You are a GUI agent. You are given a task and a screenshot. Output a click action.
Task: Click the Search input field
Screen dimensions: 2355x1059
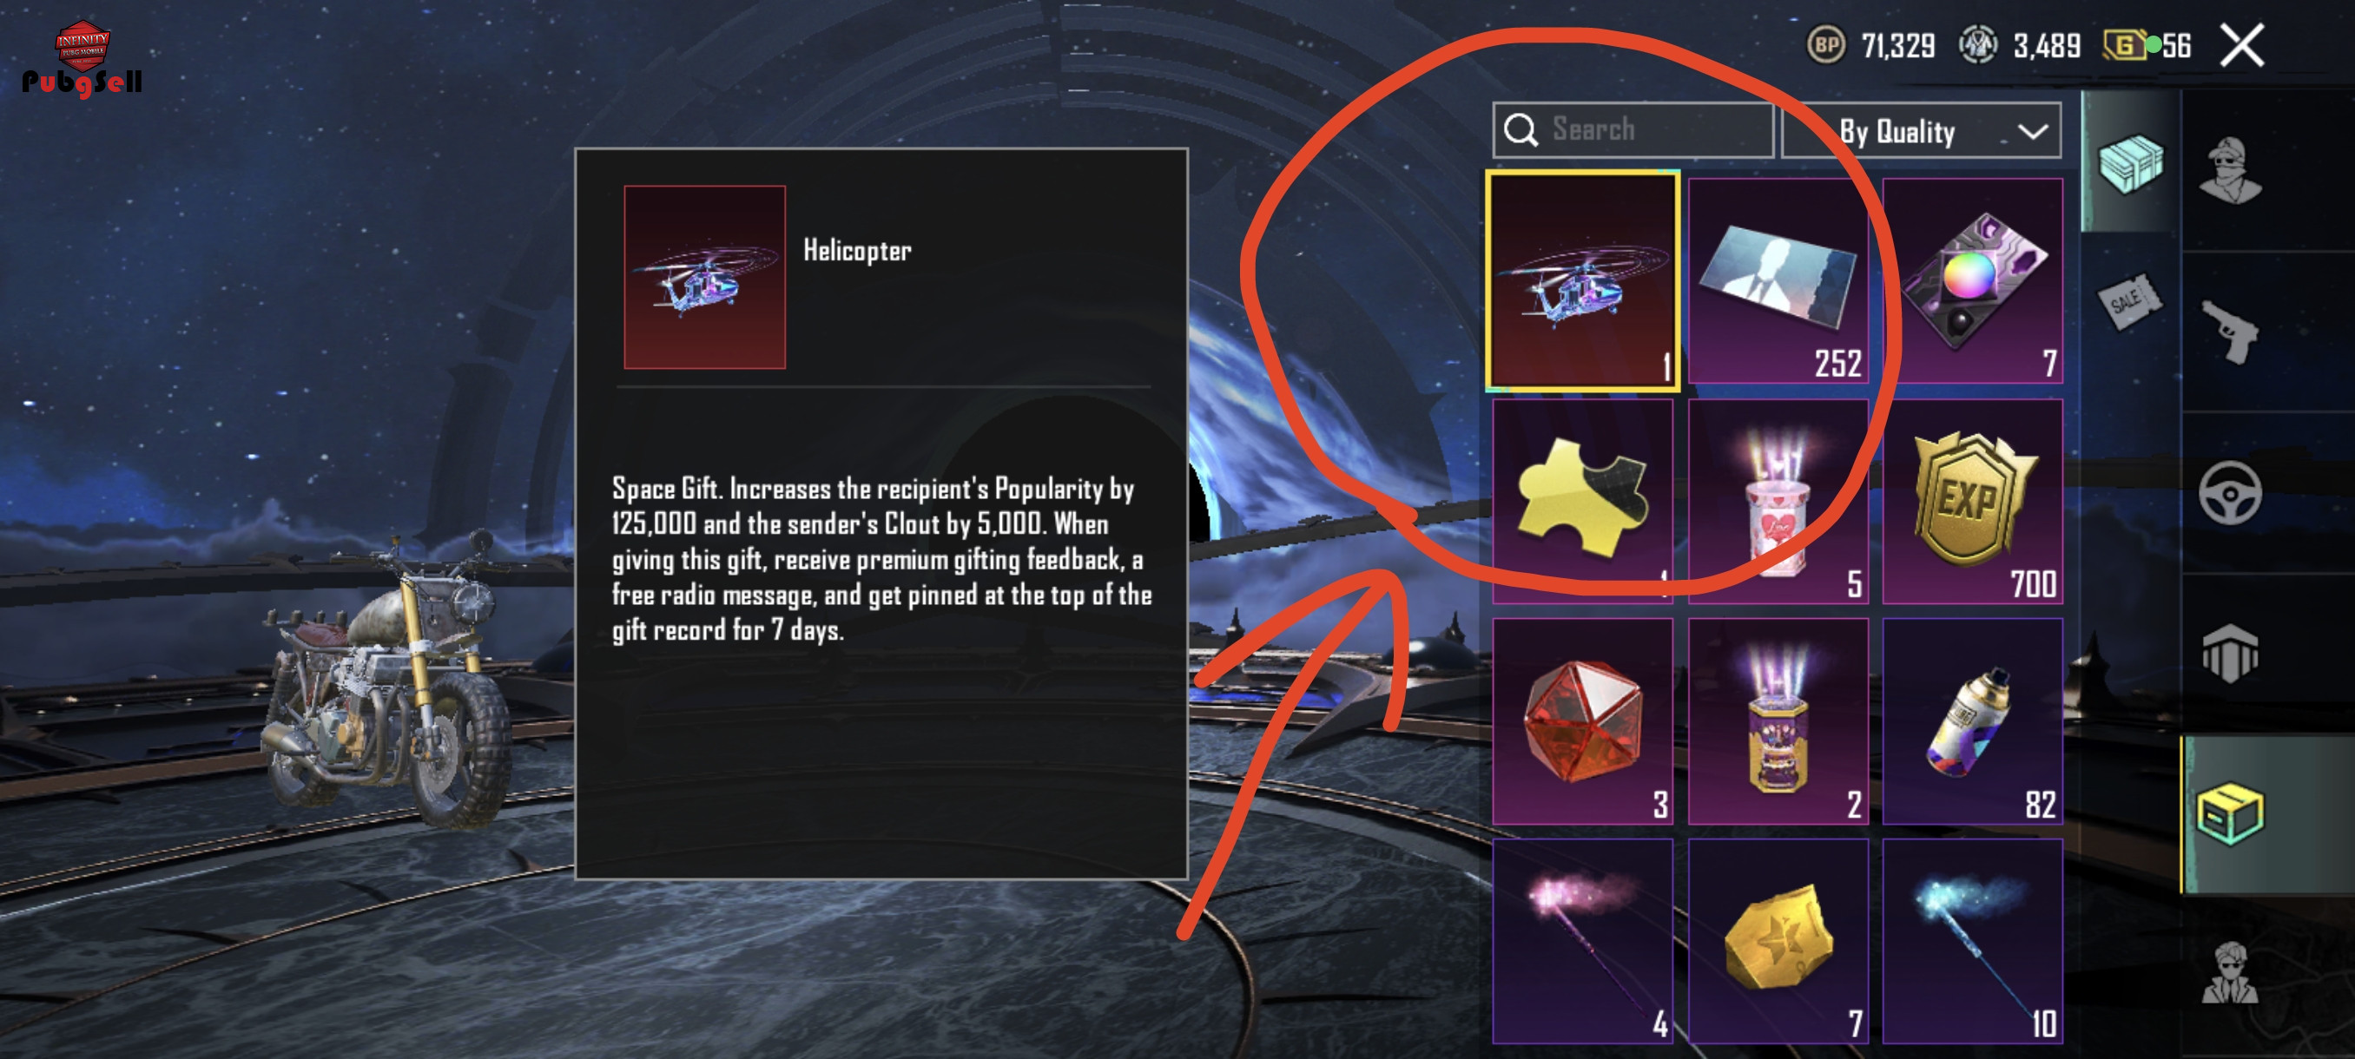1633,131
